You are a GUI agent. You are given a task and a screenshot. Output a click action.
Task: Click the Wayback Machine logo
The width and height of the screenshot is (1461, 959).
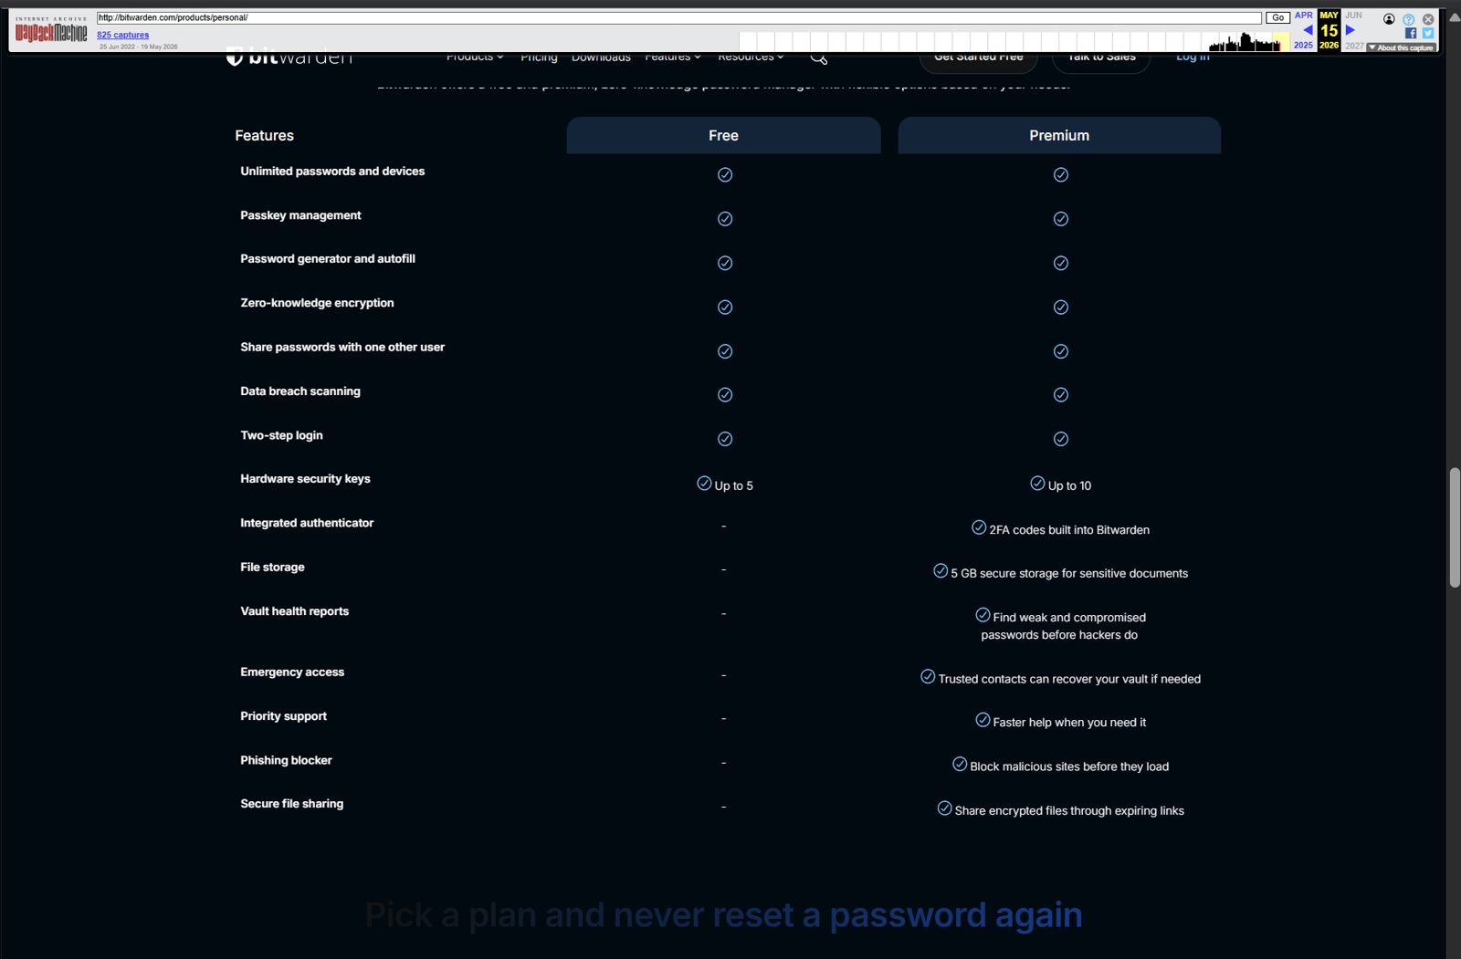click(51, 32)
